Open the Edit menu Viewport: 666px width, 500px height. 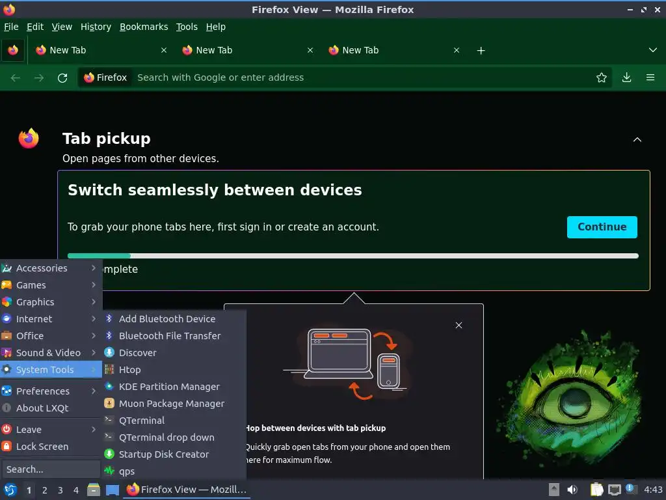(x=35, y=27)
